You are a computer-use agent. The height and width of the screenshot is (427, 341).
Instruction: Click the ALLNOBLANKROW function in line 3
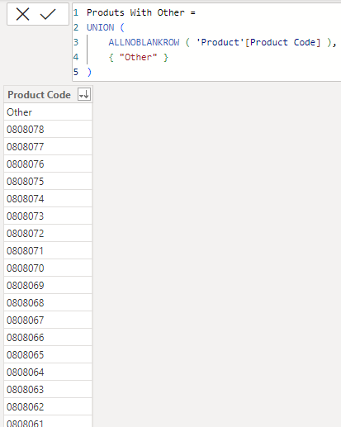[x=144, y=42]
